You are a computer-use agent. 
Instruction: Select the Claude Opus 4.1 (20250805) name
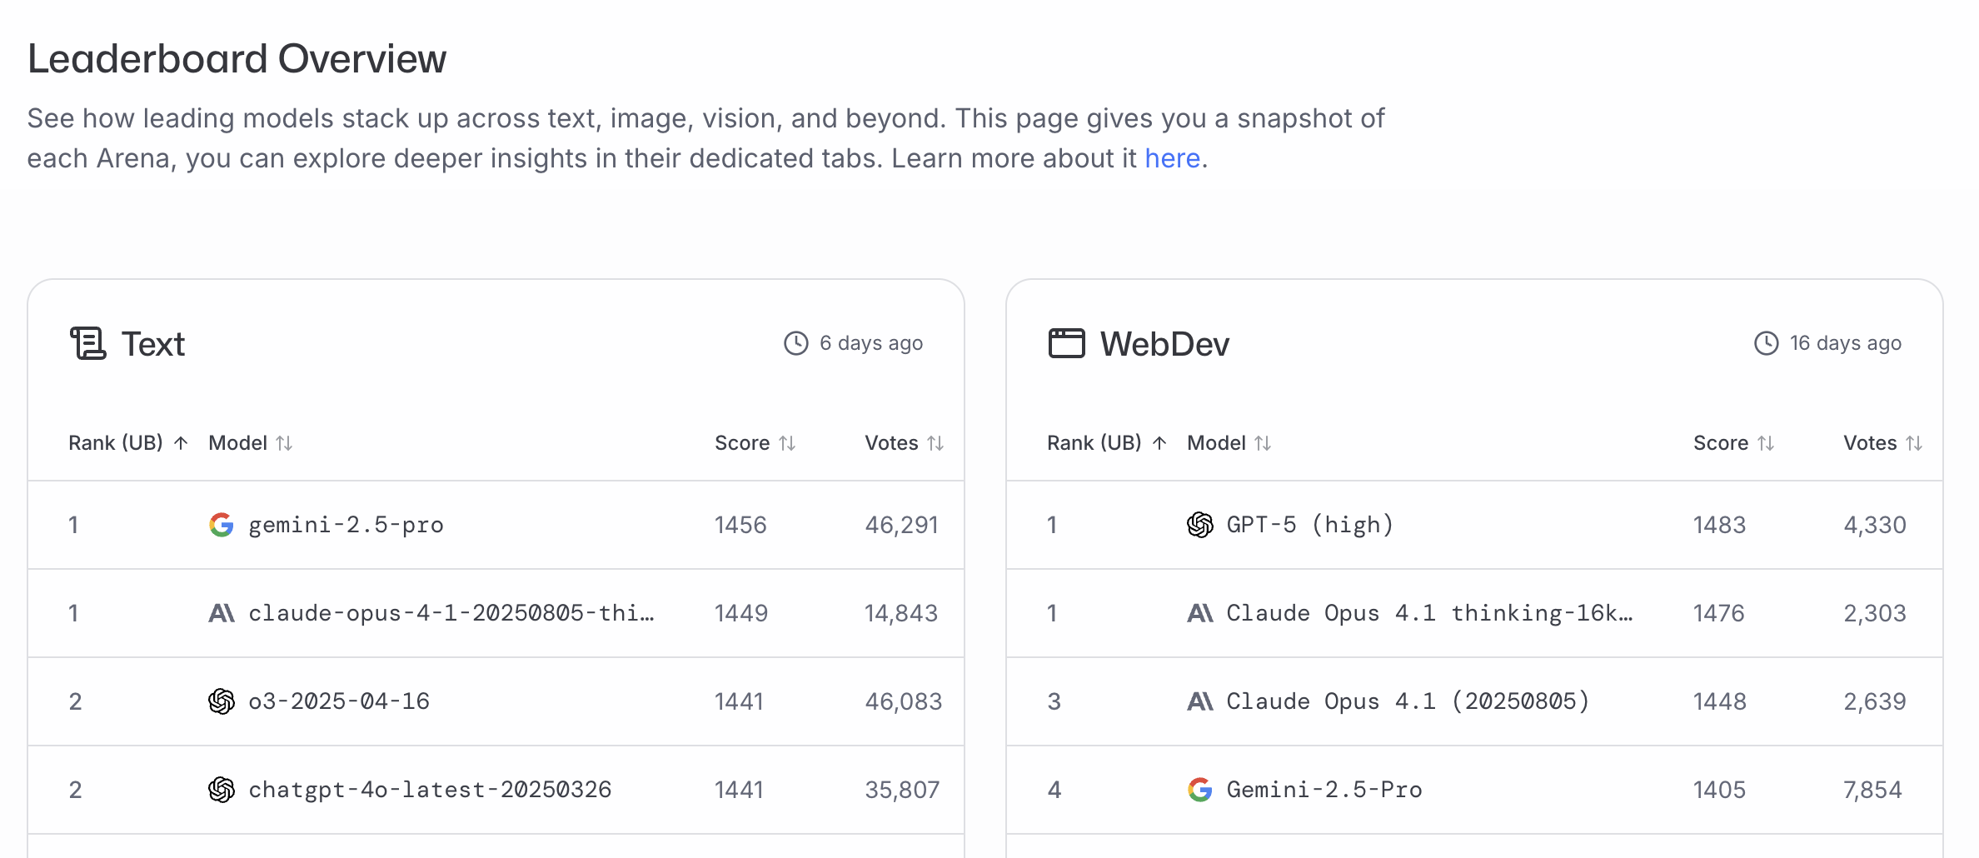pyautogui.click(x=1408, y=701)
